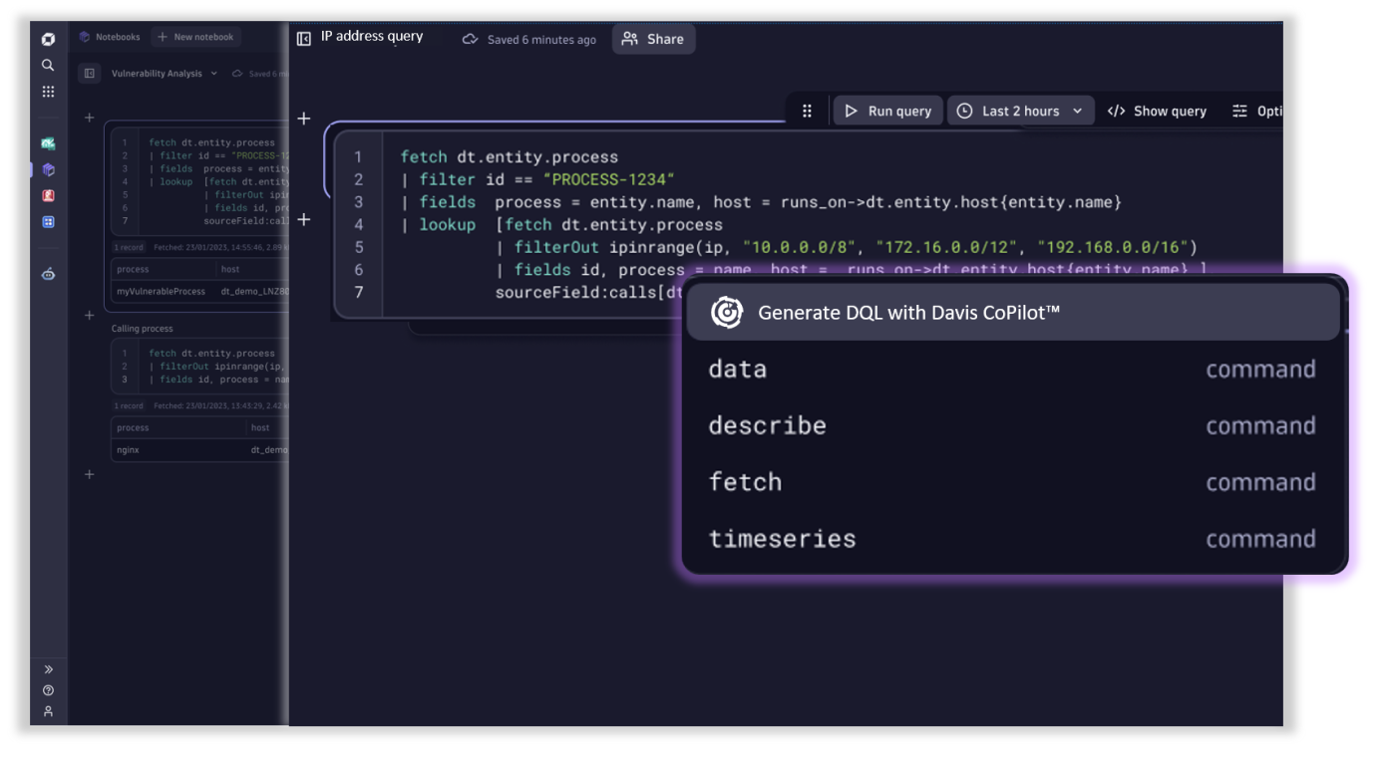Open the Last 2 hours timeframe dropdown

click(1021, 111)
